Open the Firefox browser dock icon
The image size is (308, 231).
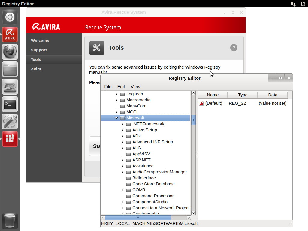(10, 52)
